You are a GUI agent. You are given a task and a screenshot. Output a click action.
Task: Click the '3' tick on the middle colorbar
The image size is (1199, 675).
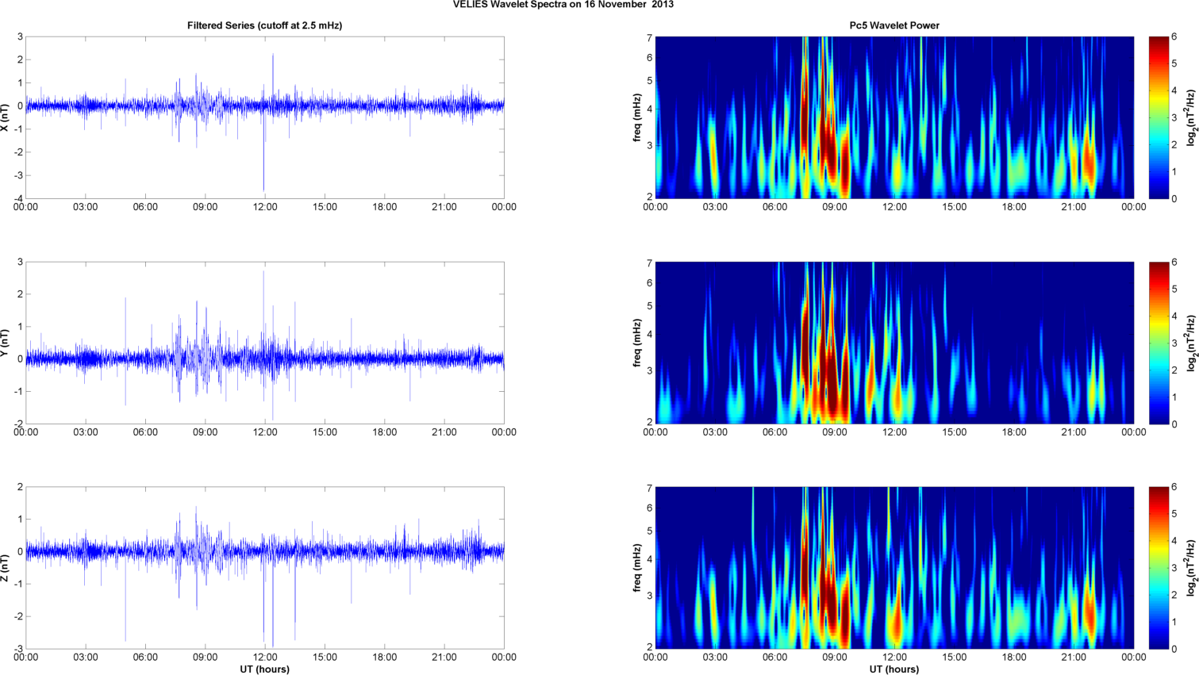point(1174,343)
